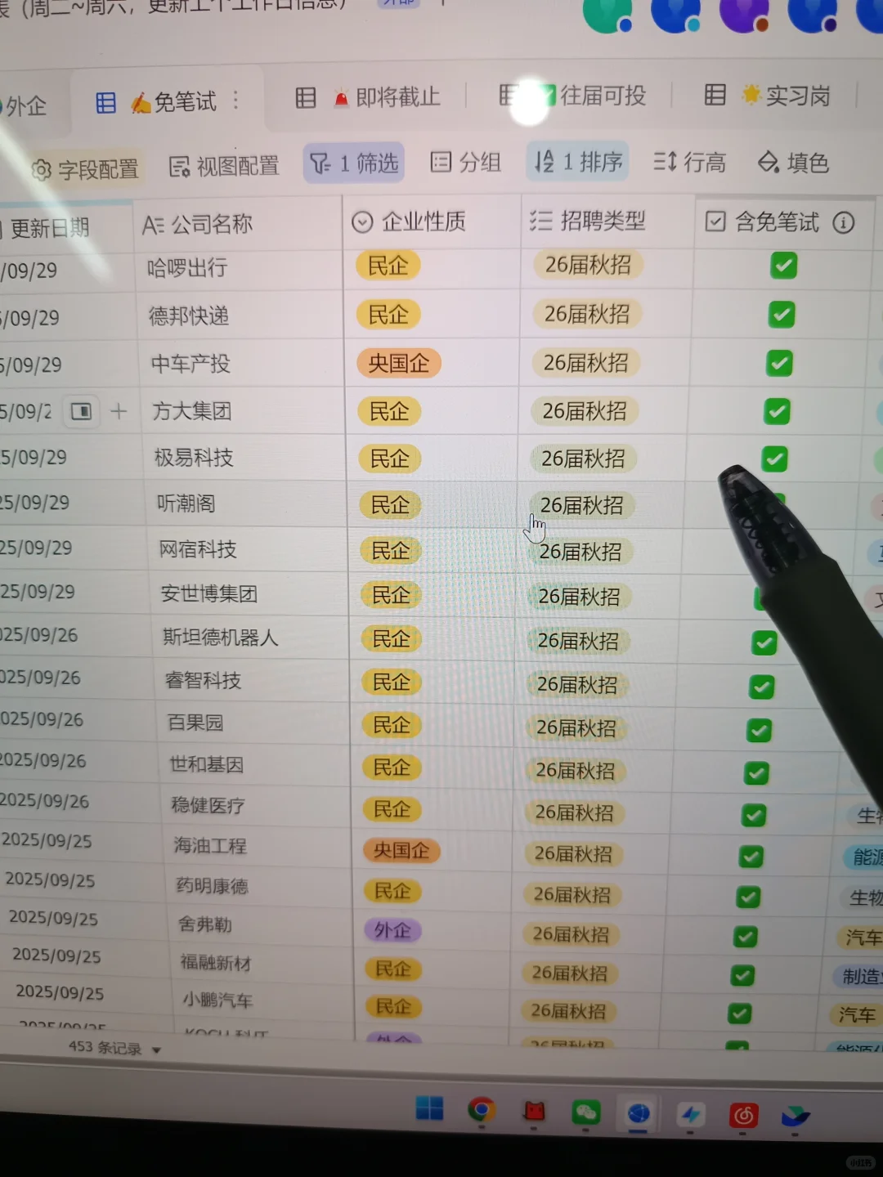Click the 汽车 industry tag for 小鹏汽车

point(857,1015)
